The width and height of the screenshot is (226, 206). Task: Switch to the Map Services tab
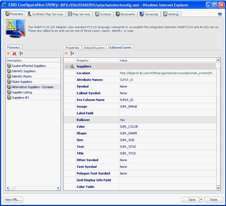(x=79, y=14)
